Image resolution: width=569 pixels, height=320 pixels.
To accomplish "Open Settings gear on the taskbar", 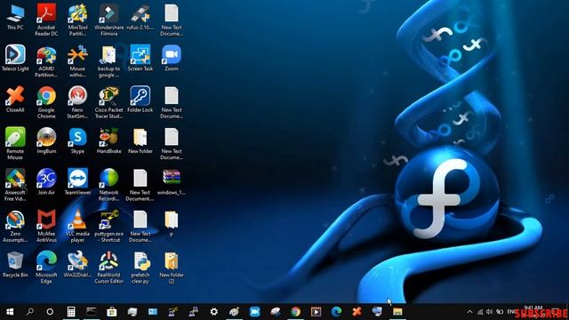I will (x=214, y=312).
